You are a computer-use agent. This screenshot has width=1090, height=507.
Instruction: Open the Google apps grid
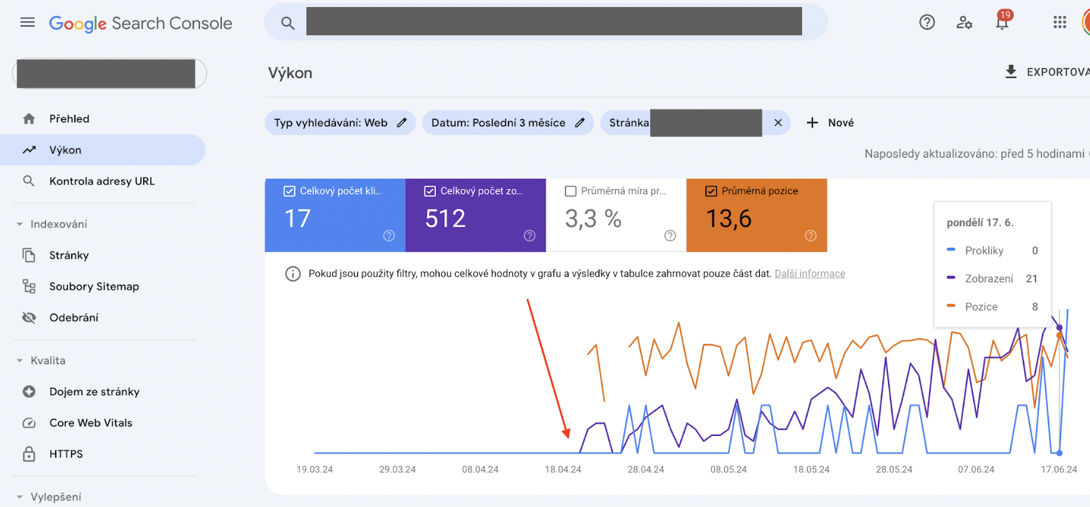click(x=1060, y=22)
